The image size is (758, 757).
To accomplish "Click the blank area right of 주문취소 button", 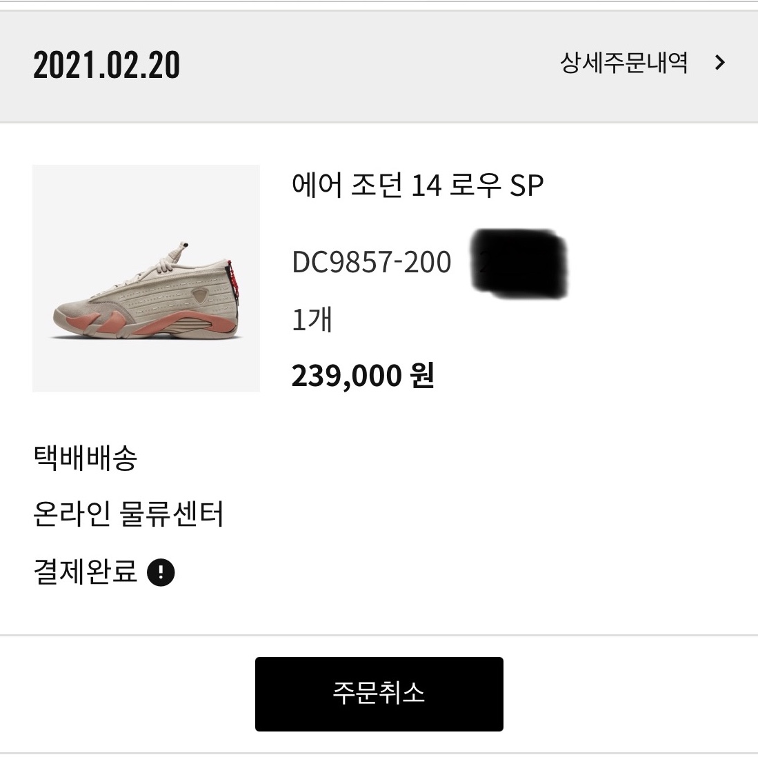I will [x=628, y=694].
